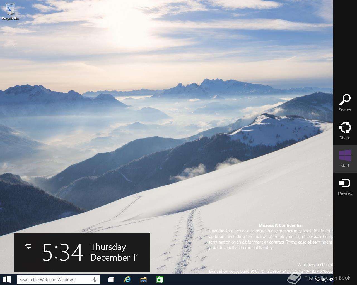Click the Windows Start button on taskbar
This screenshot has height=285, width=357.
coord(7,279)
